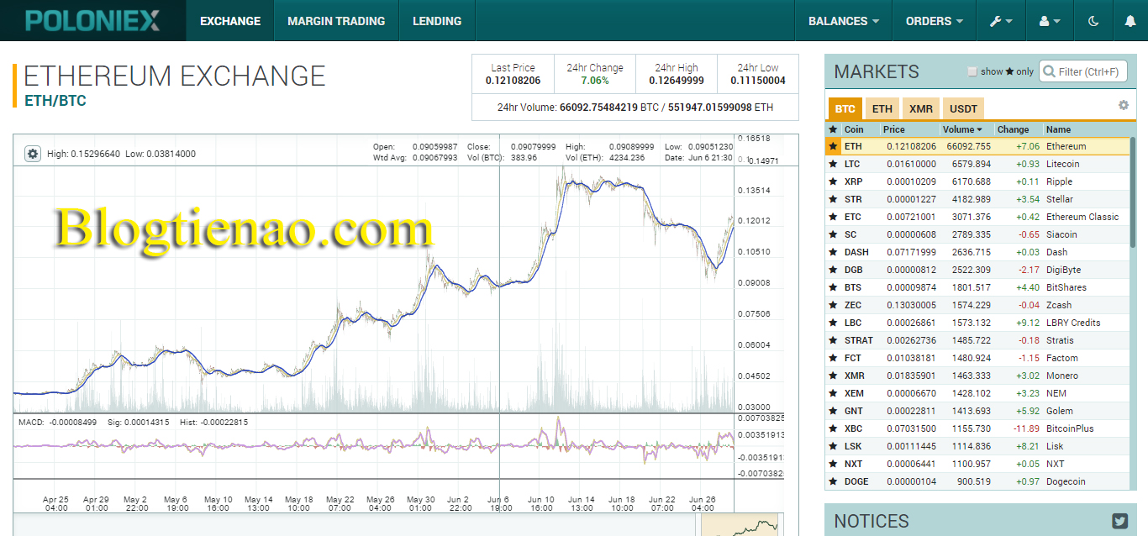Enable the show starred only checkbox
This screenshot has height=536, width=1148.
click(972, 72)
